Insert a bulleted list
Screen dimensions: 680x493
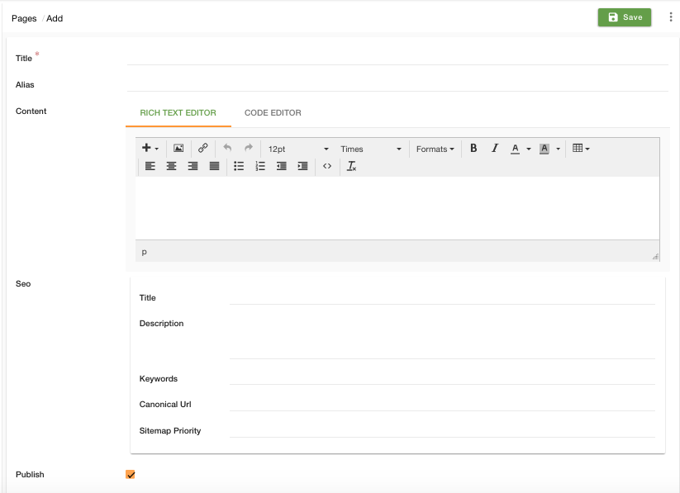pos(239,166)
